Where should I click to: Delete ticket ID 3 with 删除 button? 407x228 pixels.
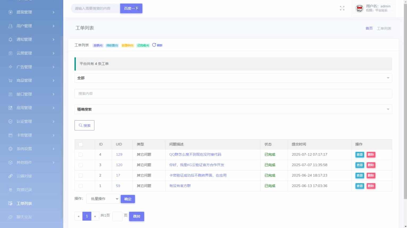click(x=371, y=165)
